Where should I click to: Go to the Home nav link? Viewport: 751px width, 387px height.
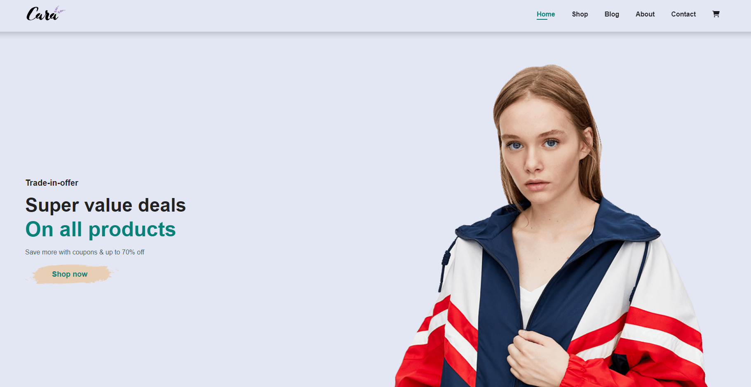tap(546, 14)
